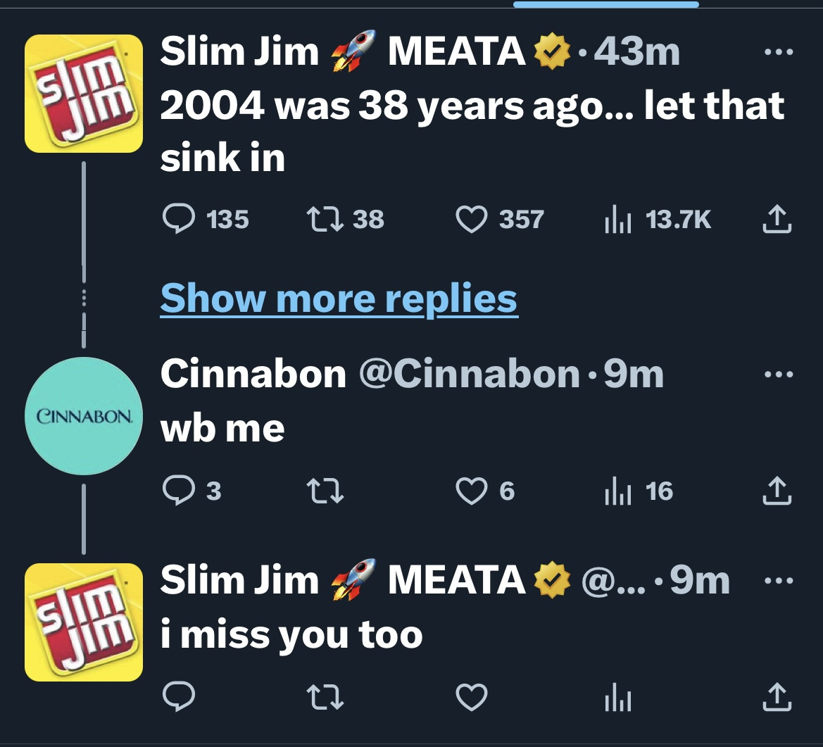Like the "i miss you too" tweet
Image resolution: width=823 pixels, height=747 pixels.
click(x=472, y=697)
